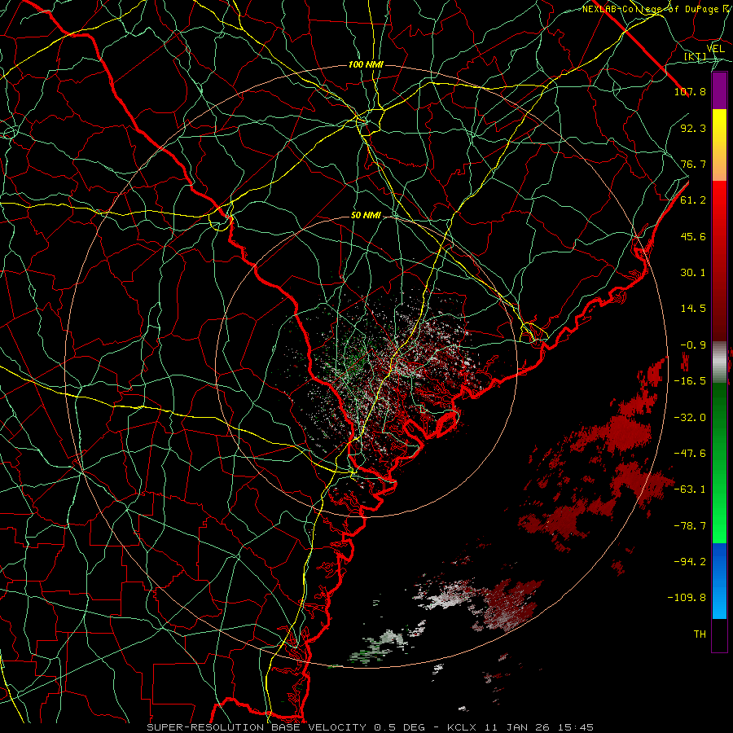
Task: Click the purple segment of the color bar
Action: coord(719,90)
